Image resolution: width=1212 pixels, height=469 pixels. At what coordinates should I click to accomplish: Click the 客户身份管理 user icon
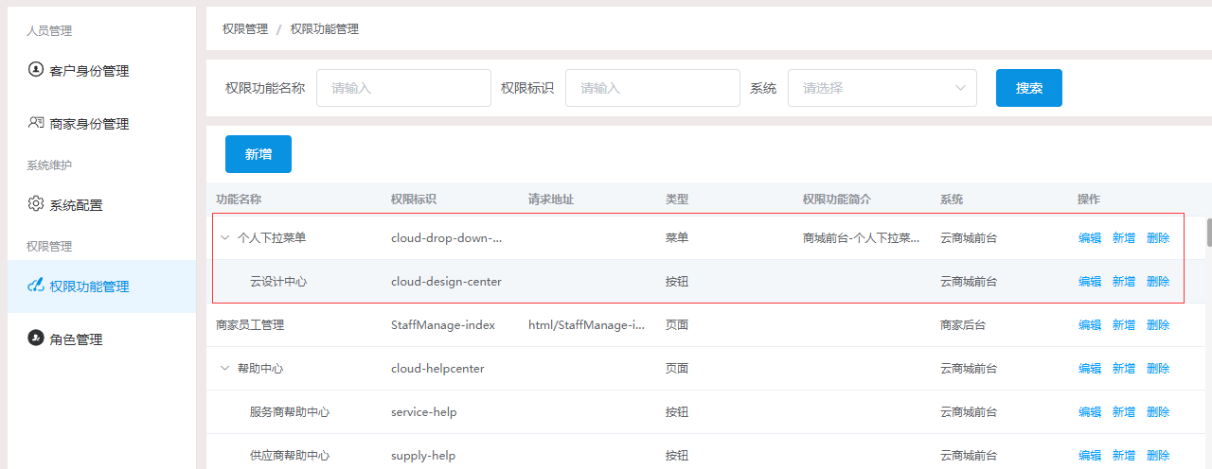tap(36, 69)
